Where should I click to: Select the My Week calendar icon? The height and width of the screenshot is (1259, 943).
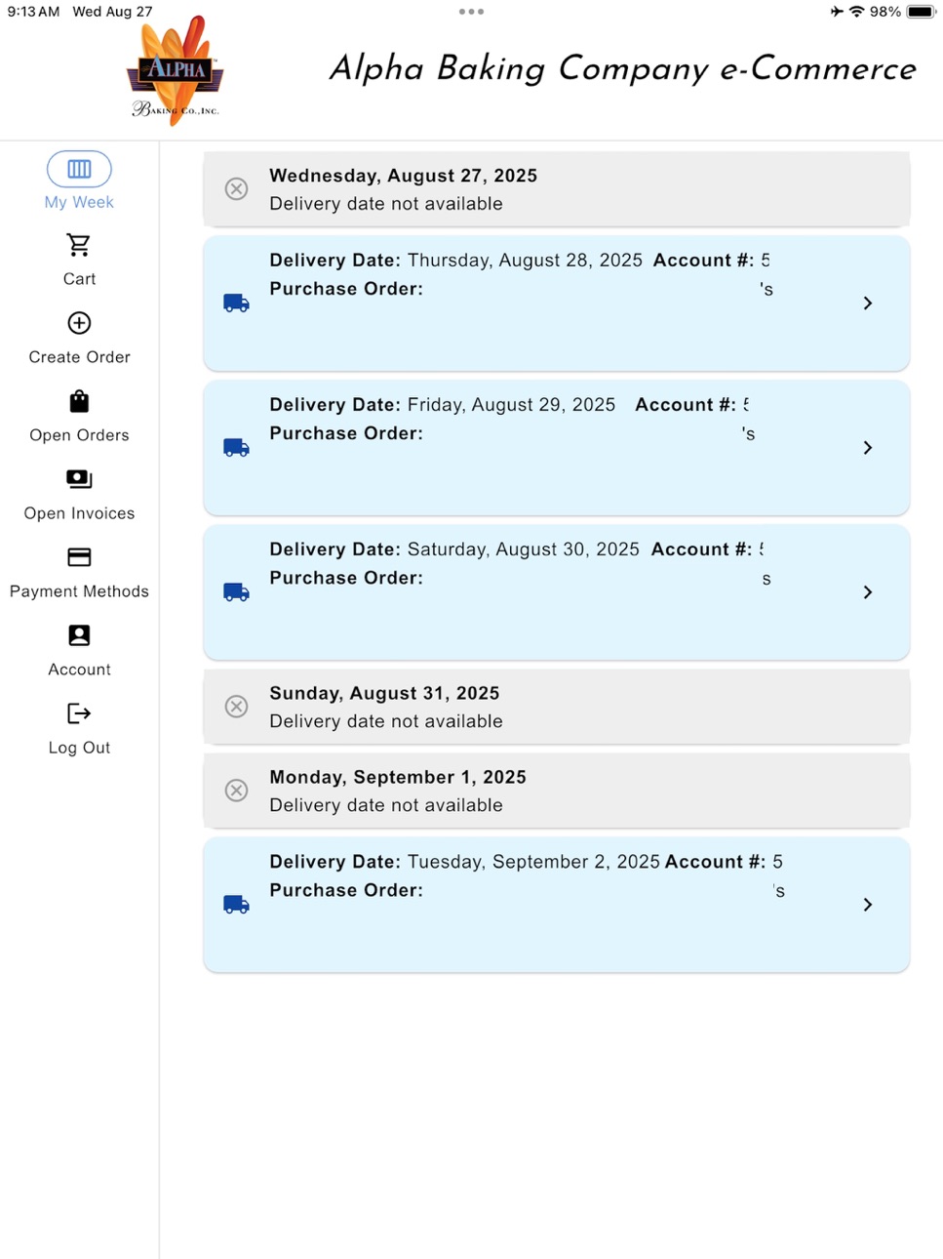tap(79, 169)
